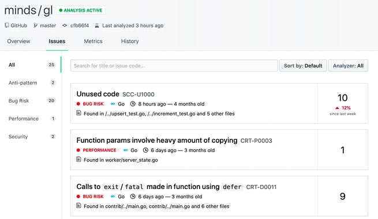Click the 6 days ago text in Function params card

coord(163,150)
